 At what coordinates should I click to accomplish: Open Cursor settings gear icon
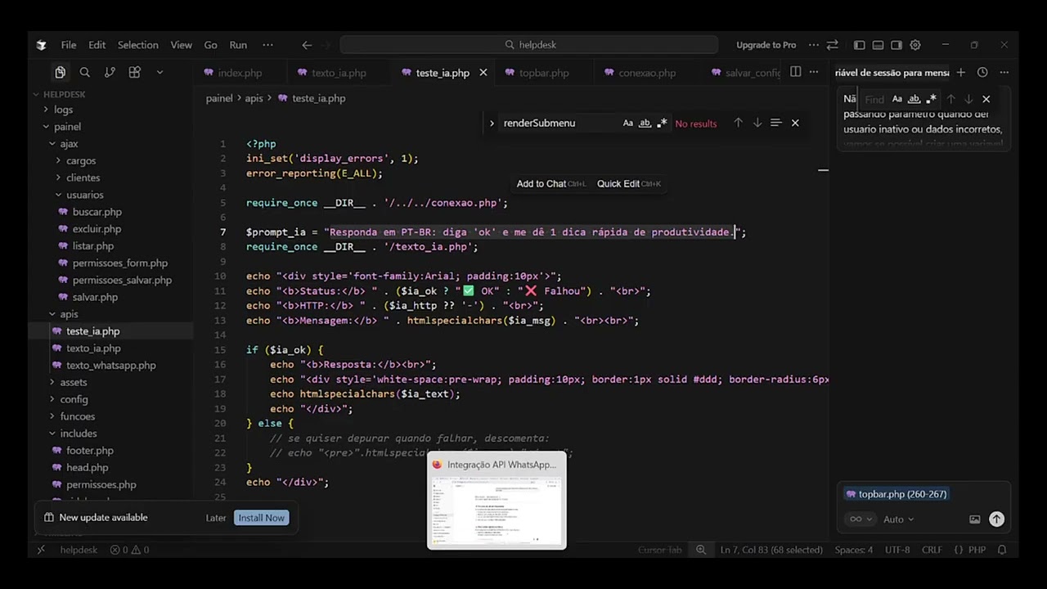click(x=915, y=45)
